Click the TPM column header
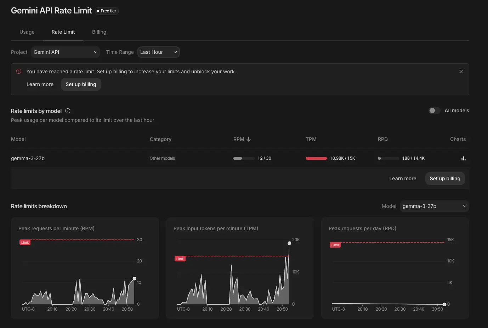The image size is (488, 328). click(311, 139)
